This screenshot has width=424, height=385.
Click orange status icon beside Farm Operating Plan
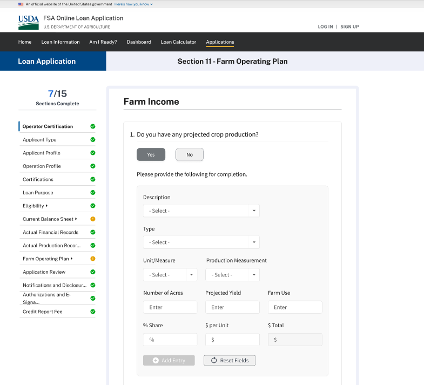(x=93, y=259)
